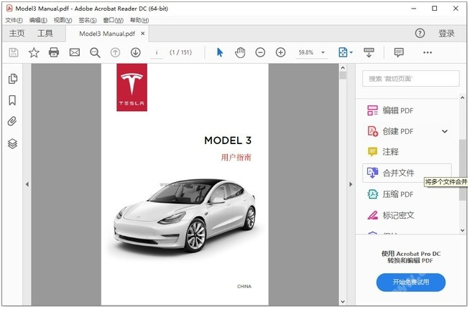Open more tools ellipsis menu
470x309 pixels.
click(428, 52)
